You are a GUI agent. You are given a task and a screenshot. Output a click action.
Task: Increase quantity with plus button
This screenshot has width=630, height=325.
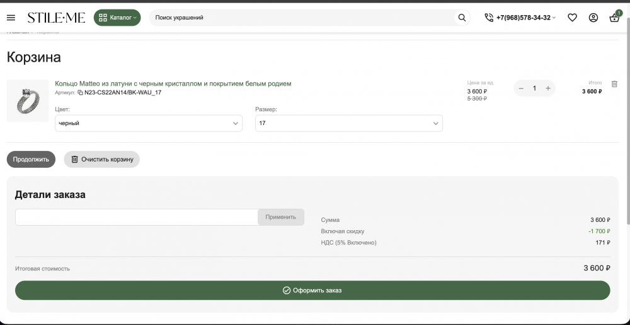coord(548,88)
